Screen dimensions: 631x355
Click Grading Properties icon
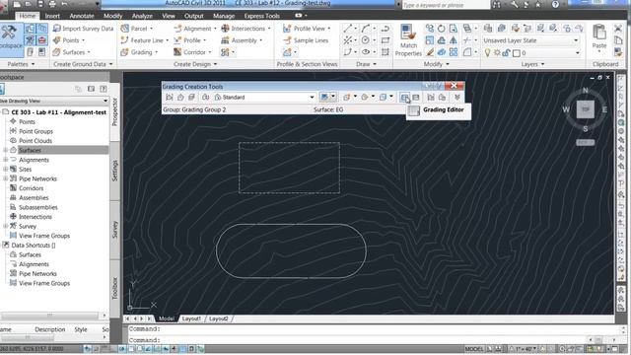(442, 97)
